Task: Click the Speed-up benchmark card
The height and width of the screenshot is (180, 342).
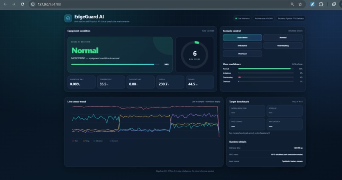Action: pos(284,111)
